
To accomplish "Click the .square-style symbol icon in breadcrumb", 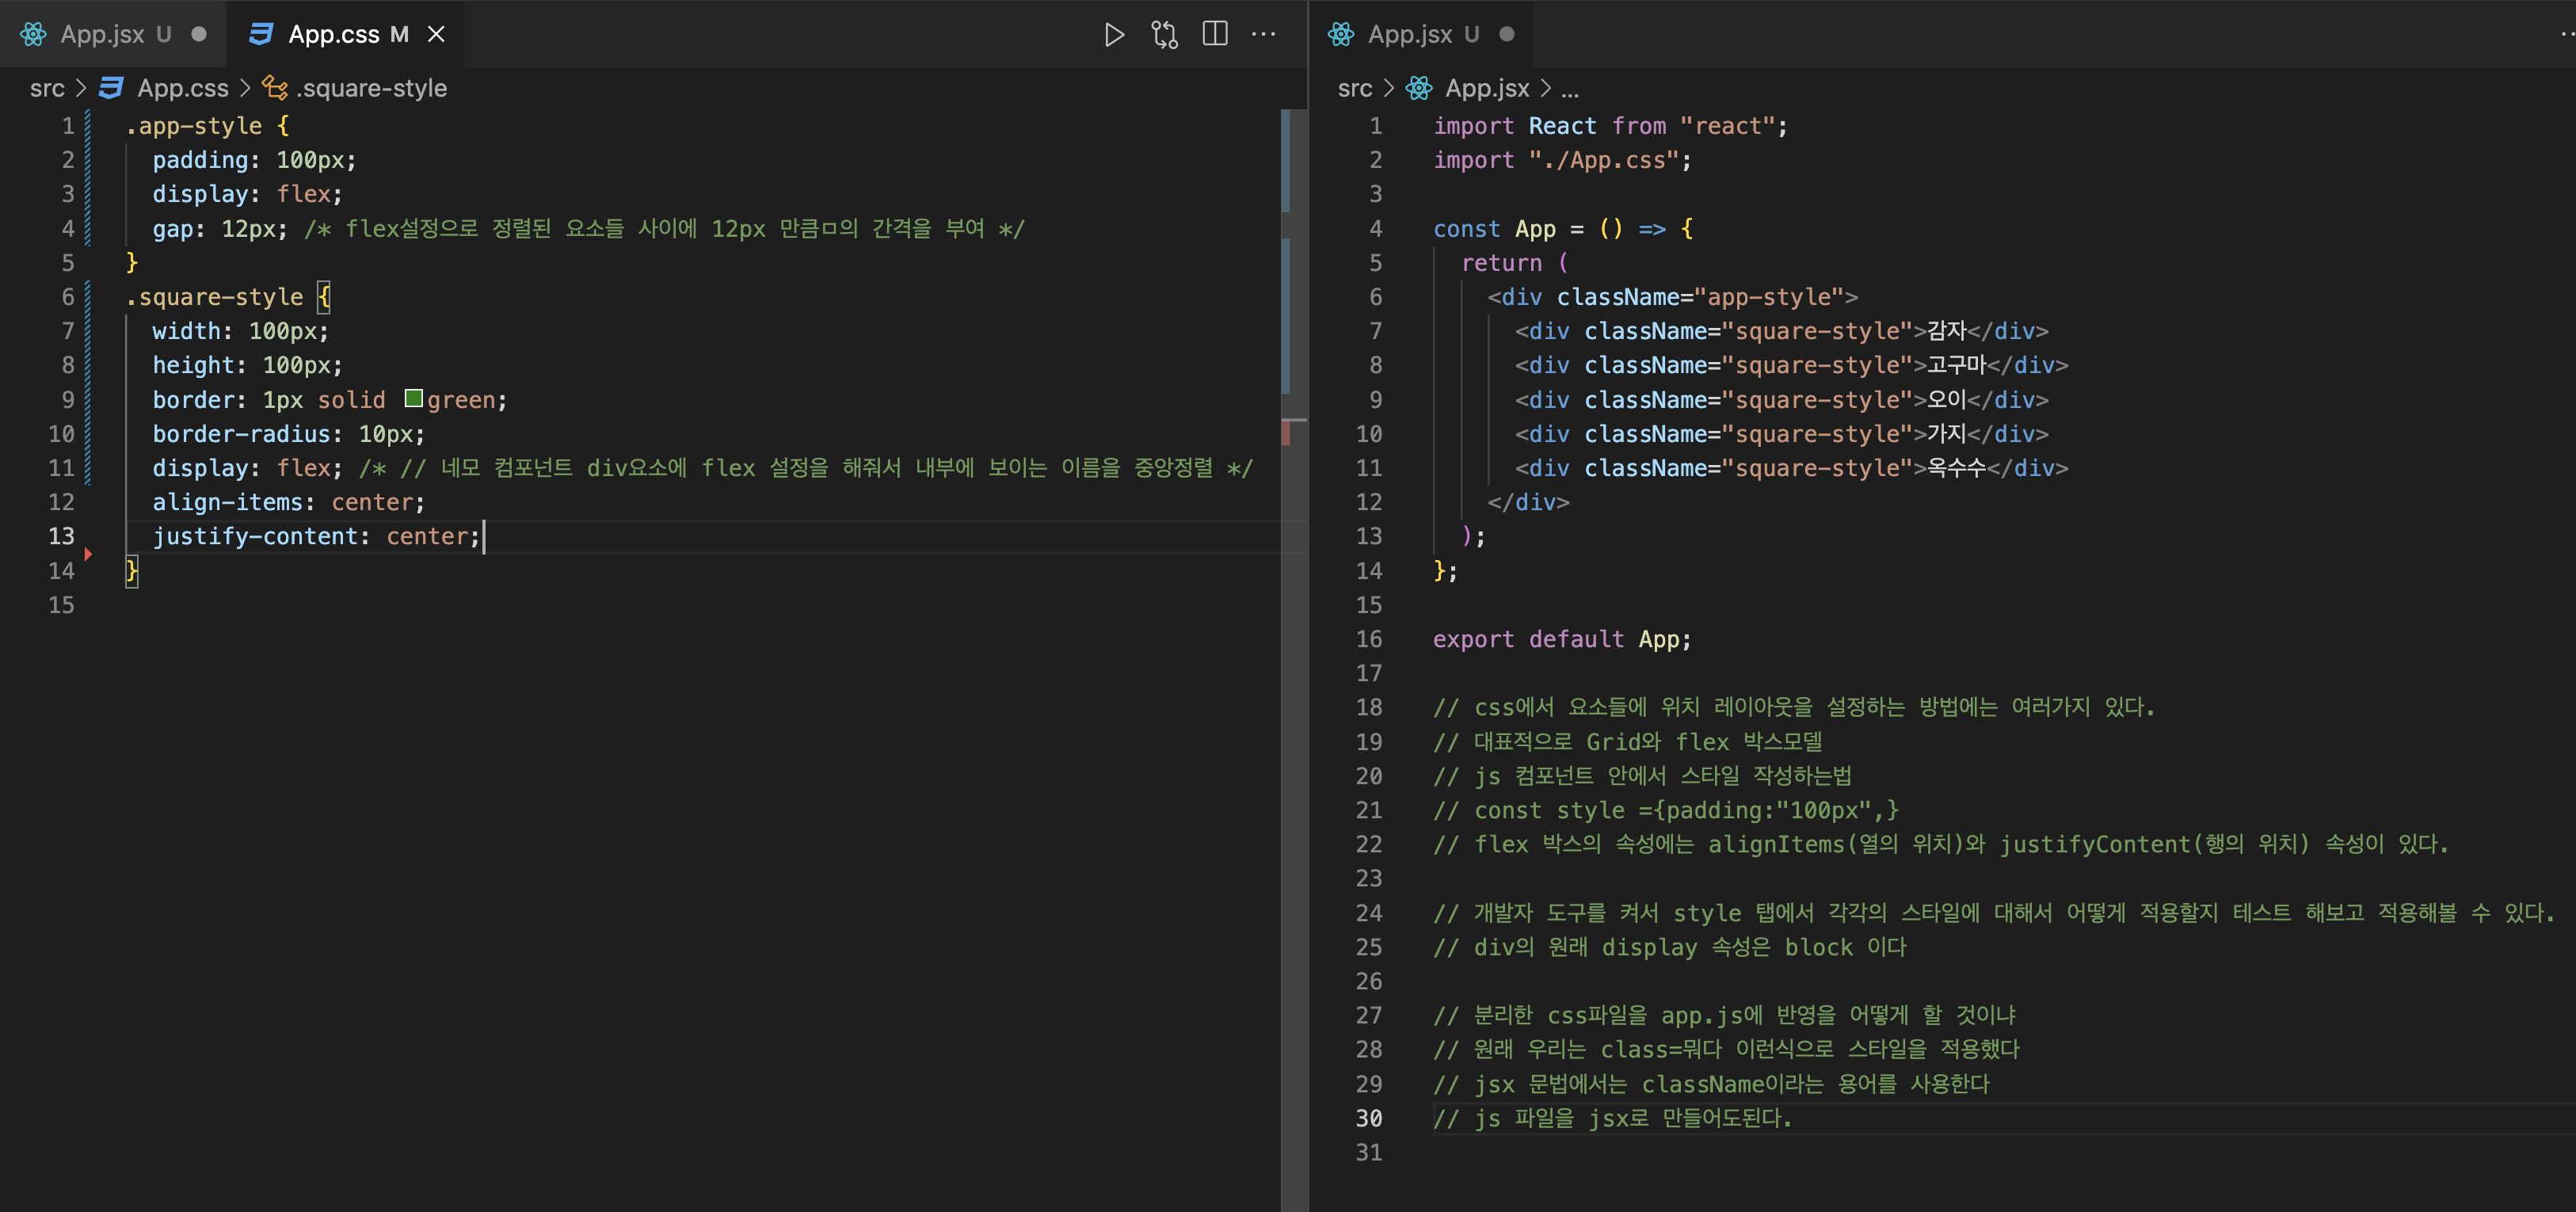I will pos(275,88).
